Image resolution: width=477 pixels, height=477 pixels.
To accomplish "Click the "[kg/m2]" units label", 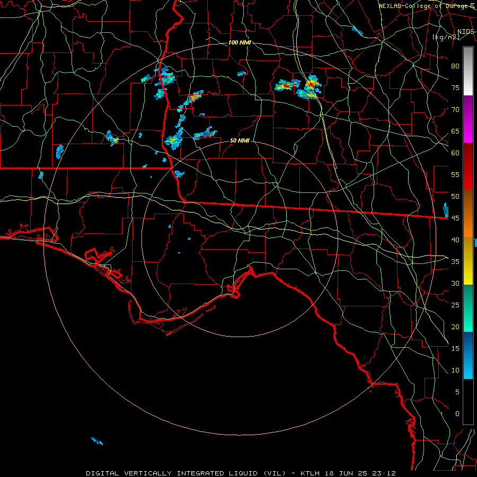I will (x=446, y=37).
